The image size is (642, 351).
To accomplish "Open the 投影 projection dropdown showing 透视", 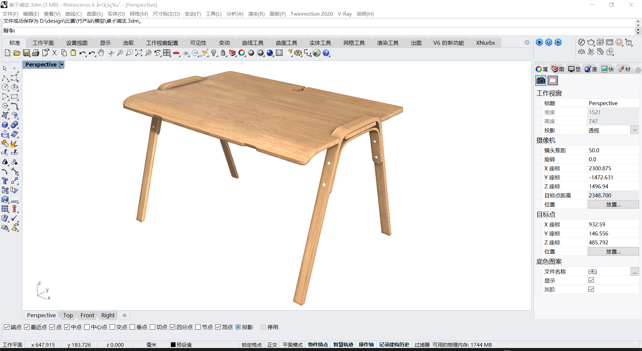I will click(x=635, y=130).
